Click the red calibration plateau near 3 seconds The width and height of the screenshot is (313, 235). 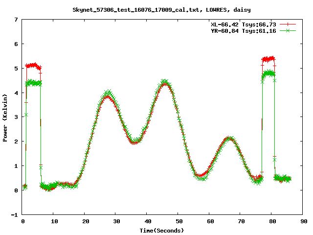tap(33, 66)
